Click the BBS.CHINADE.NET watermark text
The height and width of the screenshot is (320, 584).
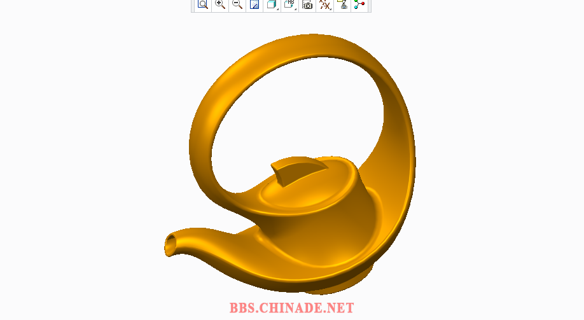click(291, 308)
